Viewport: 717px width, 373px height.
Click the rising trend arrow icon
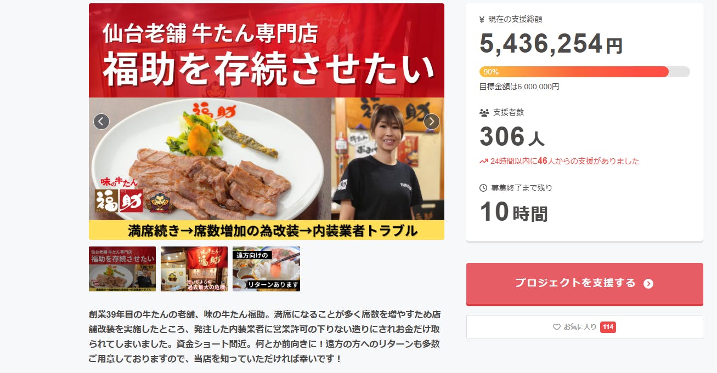click(x=484, y=161)
